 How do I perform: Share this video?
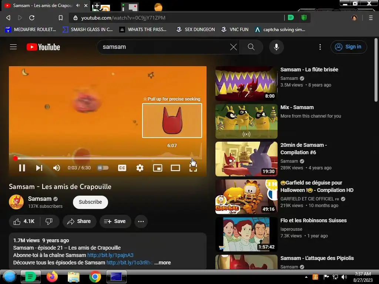point(79,222)
